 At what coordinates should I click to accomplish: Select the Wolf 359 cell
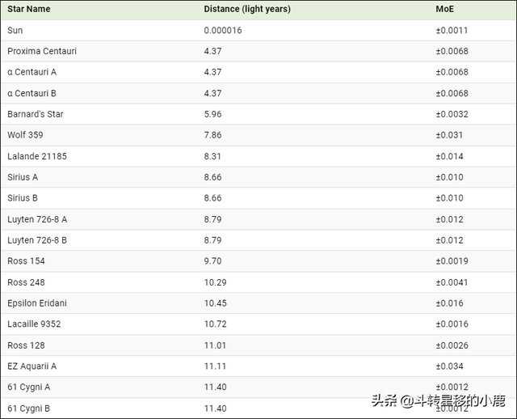click(25, 135)
